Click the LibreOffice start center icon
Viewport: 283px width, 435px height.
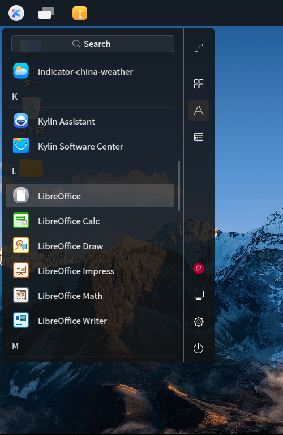pos(21,195)
